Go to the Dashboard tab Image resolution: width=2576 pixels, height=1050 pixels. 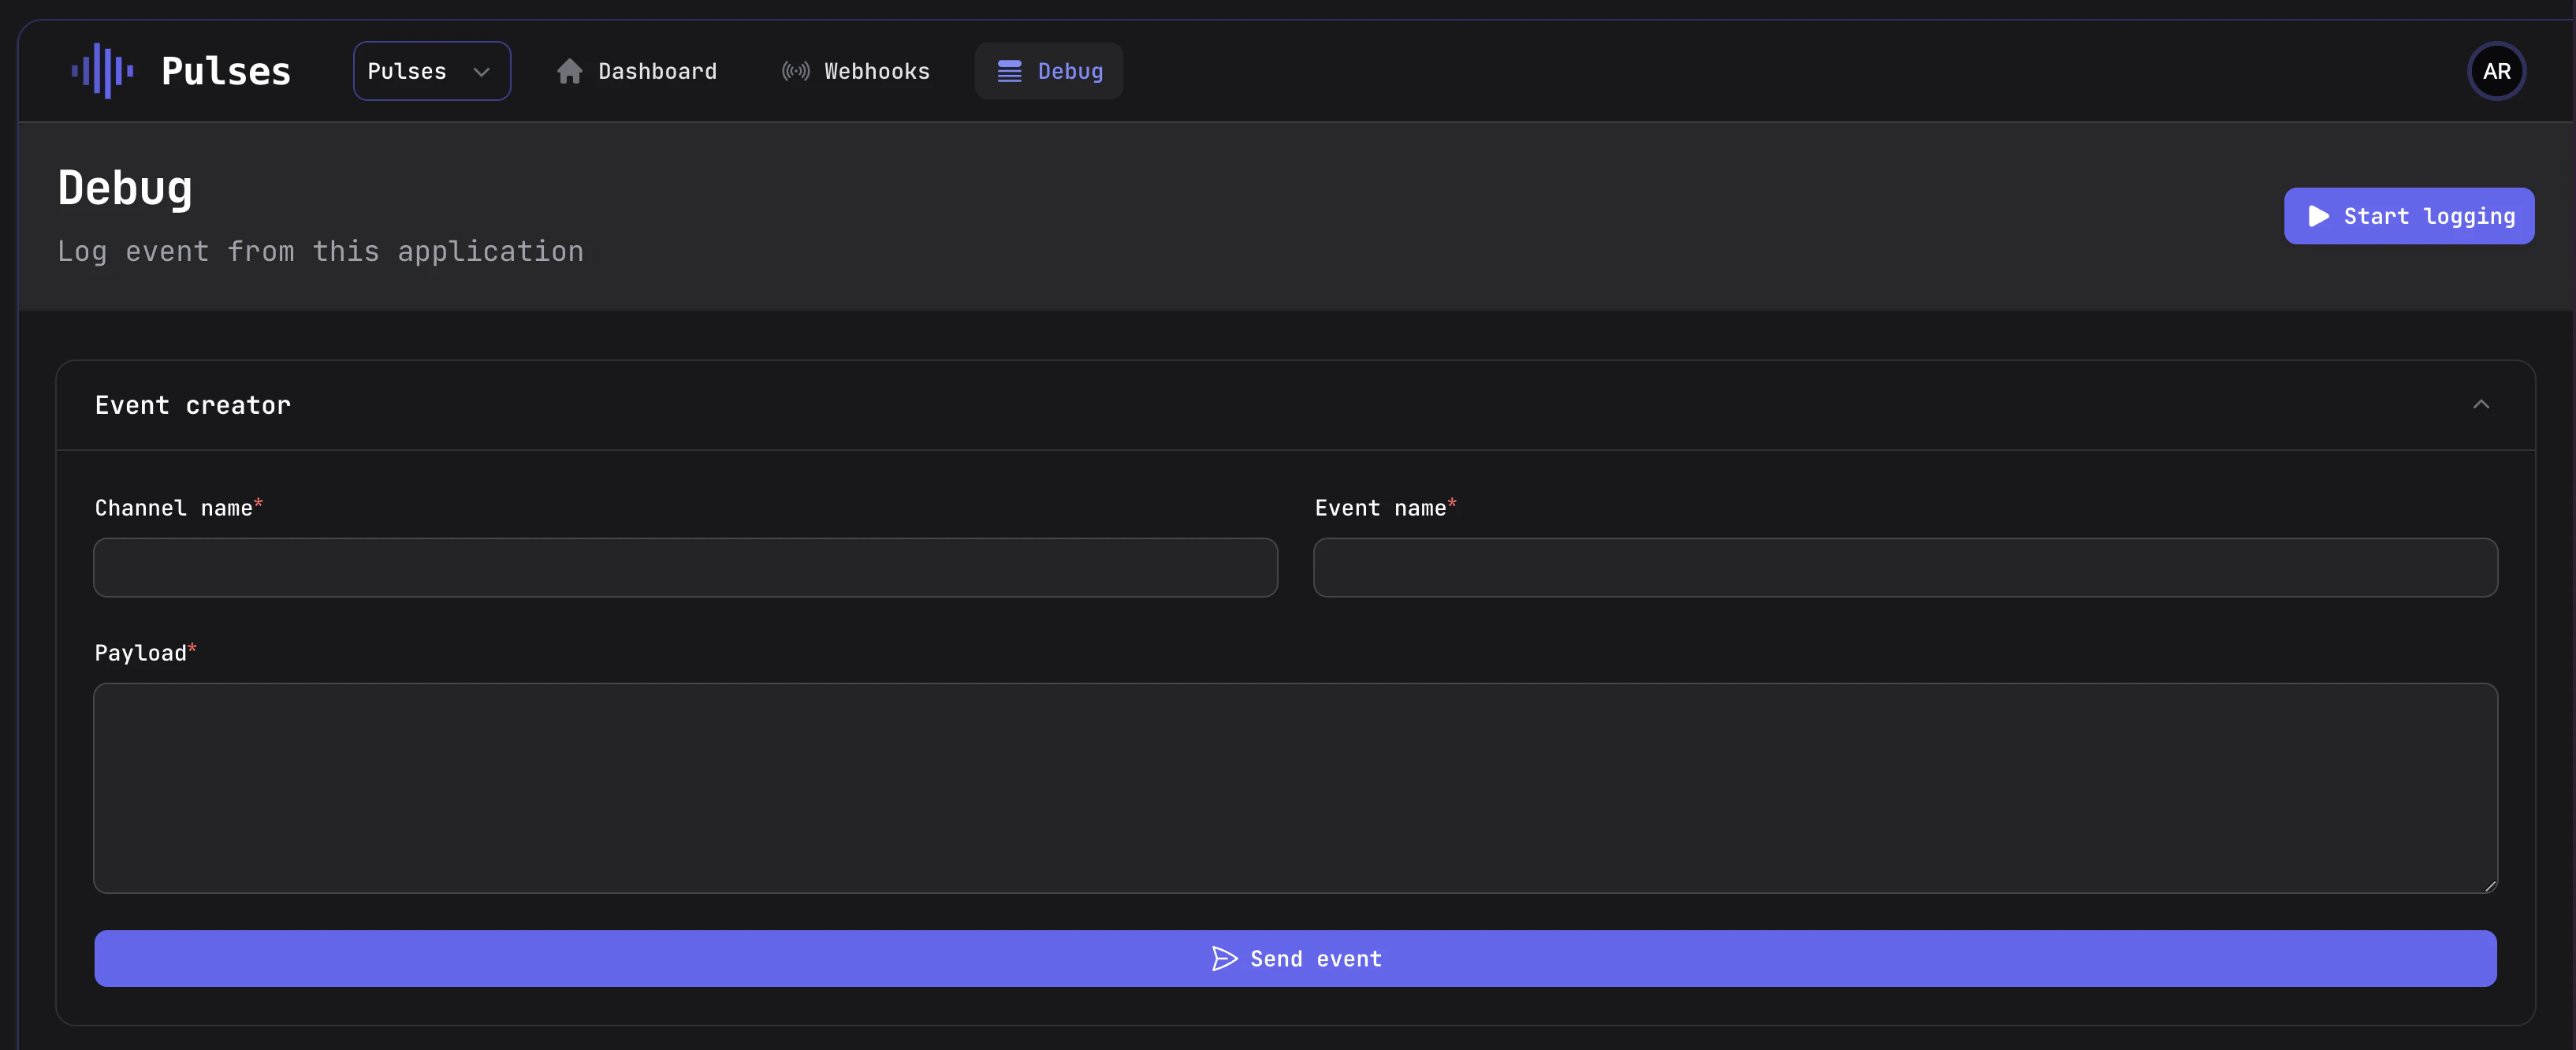tap(637, 71)
